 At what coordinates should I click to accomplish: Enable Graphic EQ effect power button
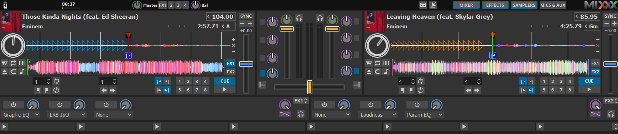14,105
